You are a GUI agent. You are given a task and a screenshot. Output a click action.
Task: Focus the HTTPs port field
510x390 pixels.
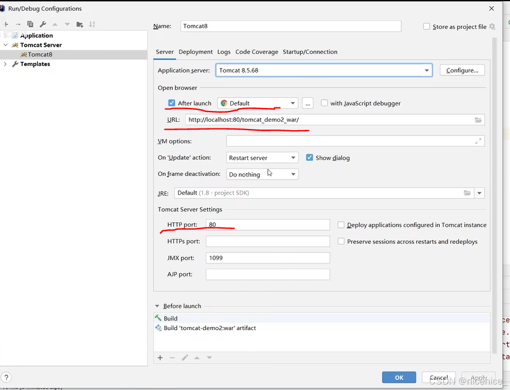click(x=268, y=241)
